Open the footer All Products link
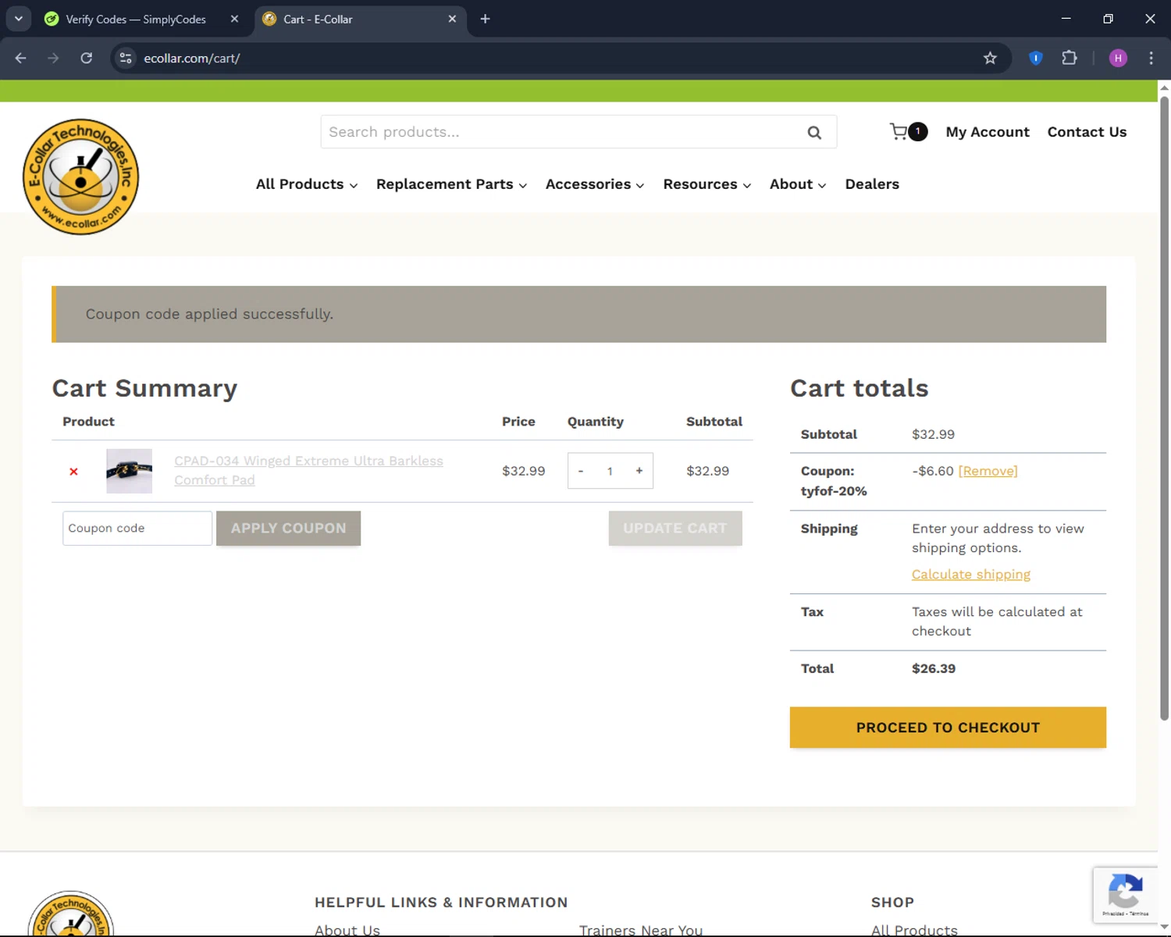Image resolution: width=1171 pixels, height=937 pixels. coord(914,930)
